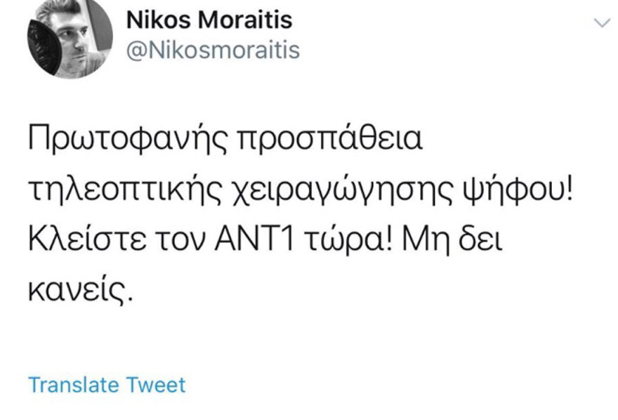Click the word τηλεοπτικής in tweet

click(x=122, y=188)
